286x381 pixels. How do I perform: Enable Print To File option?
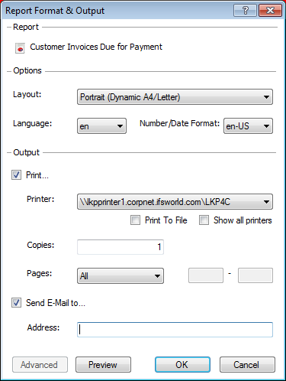click(x=135, y=220)
